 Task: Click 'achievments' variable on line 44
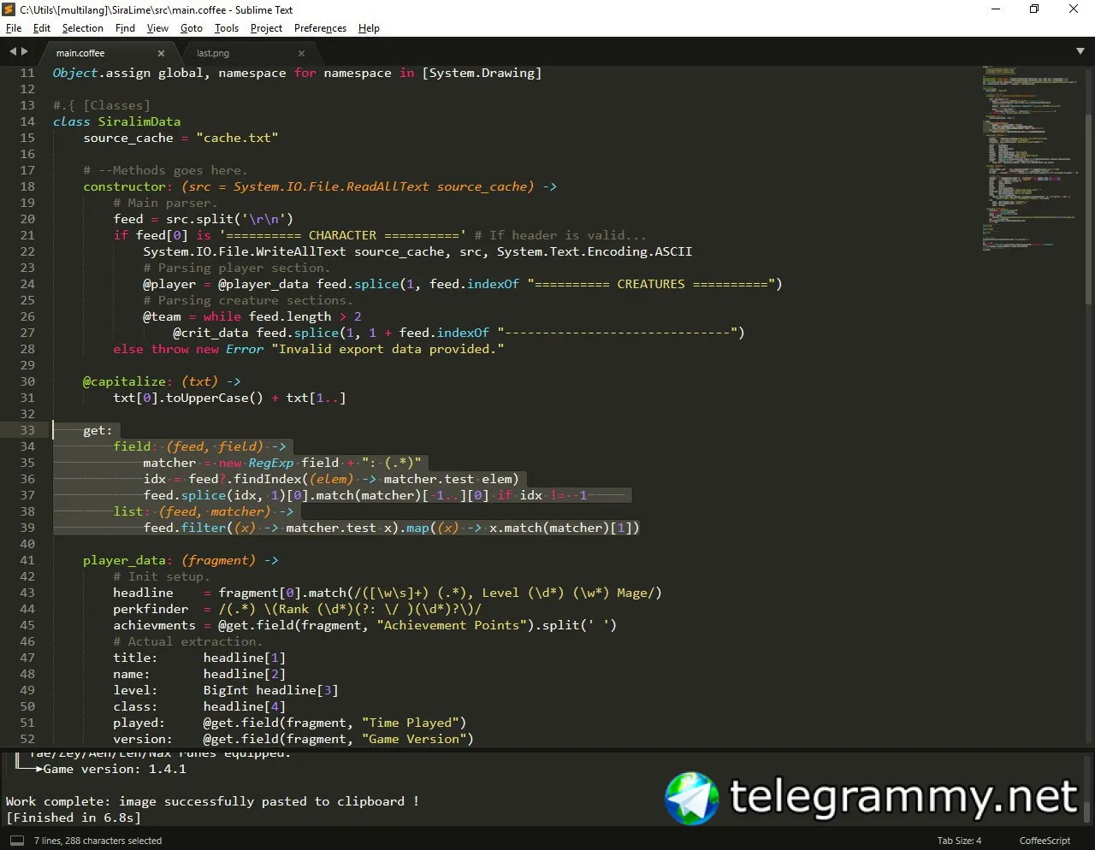tap(154, 625)
